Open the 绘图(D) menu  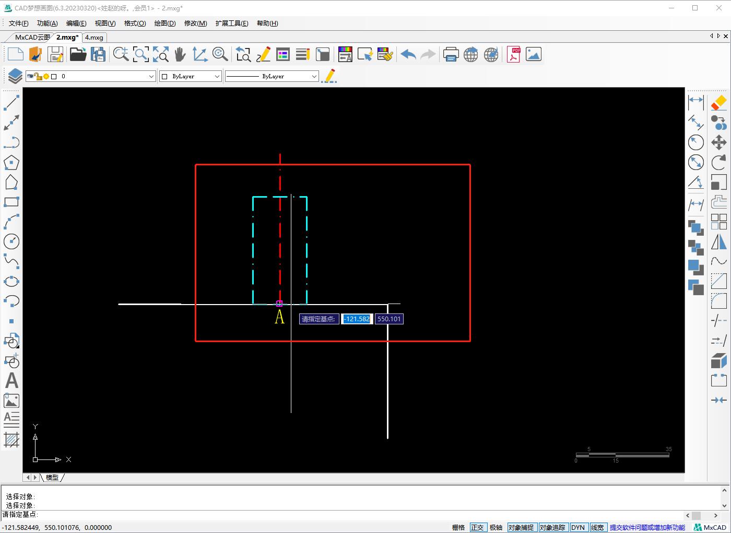[164, 23]
